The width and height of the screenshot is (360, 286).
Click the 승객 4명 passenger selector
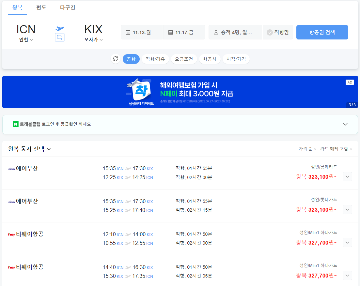tap(235, 32)
